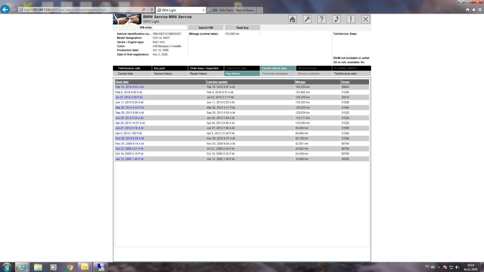Open the Apr 29, 2013 10:37 A.M. entry
This screenshot has height=272, width=484.
click(x=130, y=123)
